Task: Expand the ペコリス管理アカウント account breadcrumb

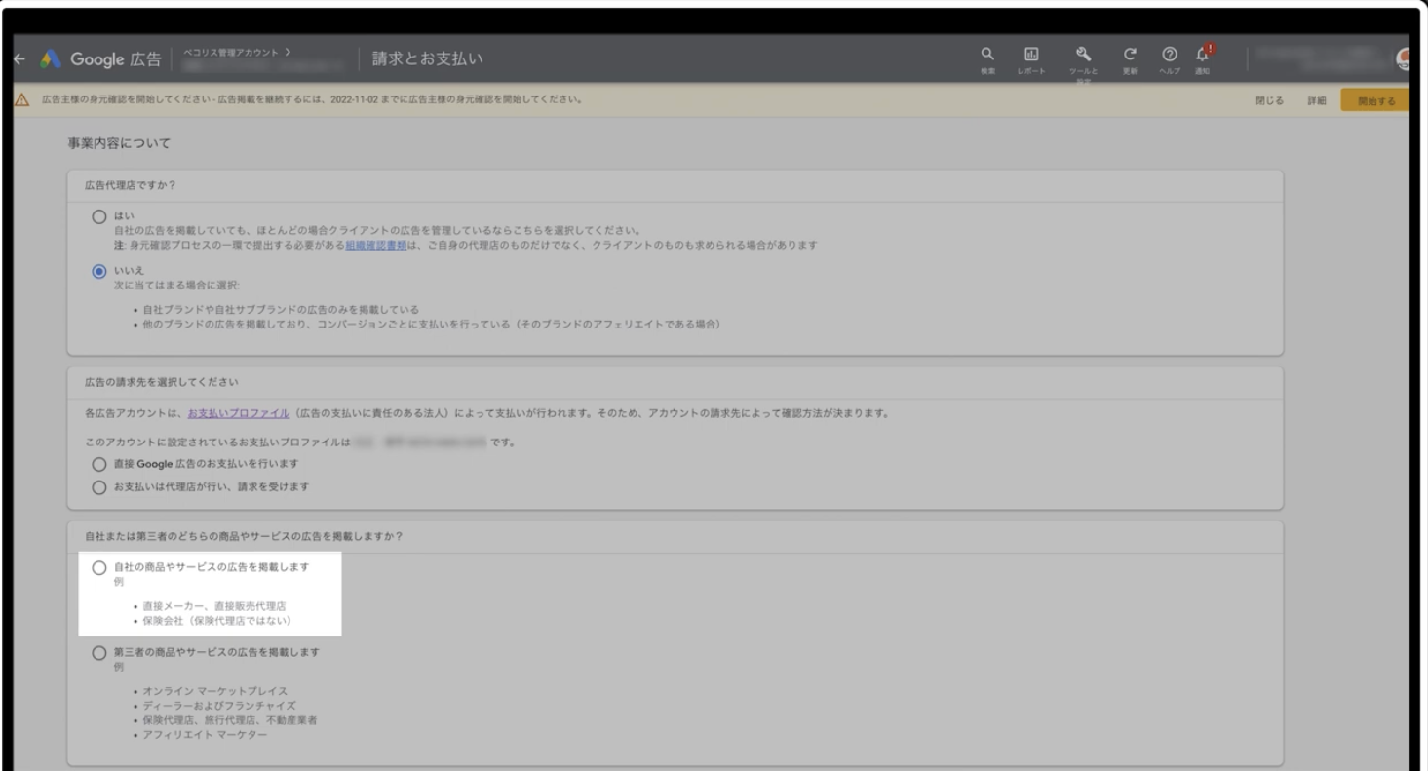Action: (x=238, y=52)
